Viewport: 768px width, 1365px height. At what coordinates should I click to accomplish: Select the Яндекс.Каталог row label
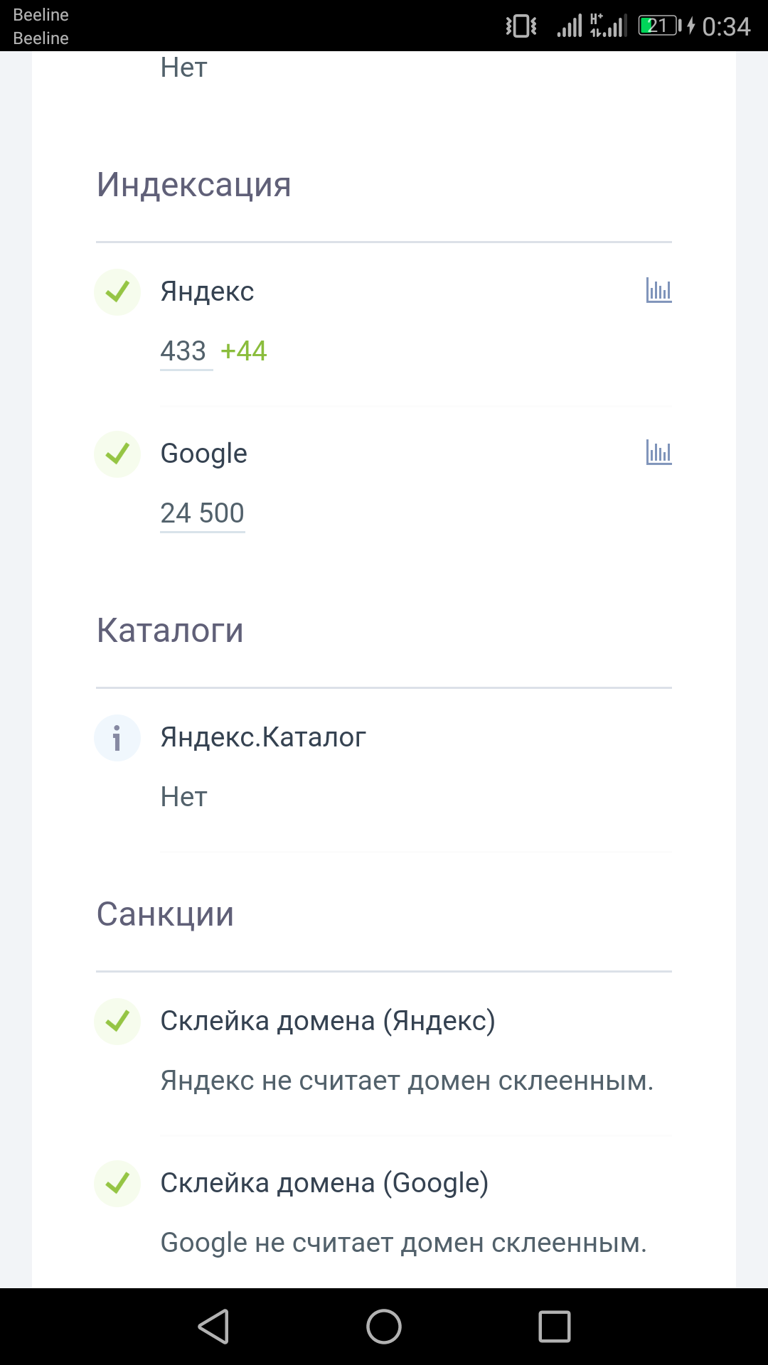[263, 737]
